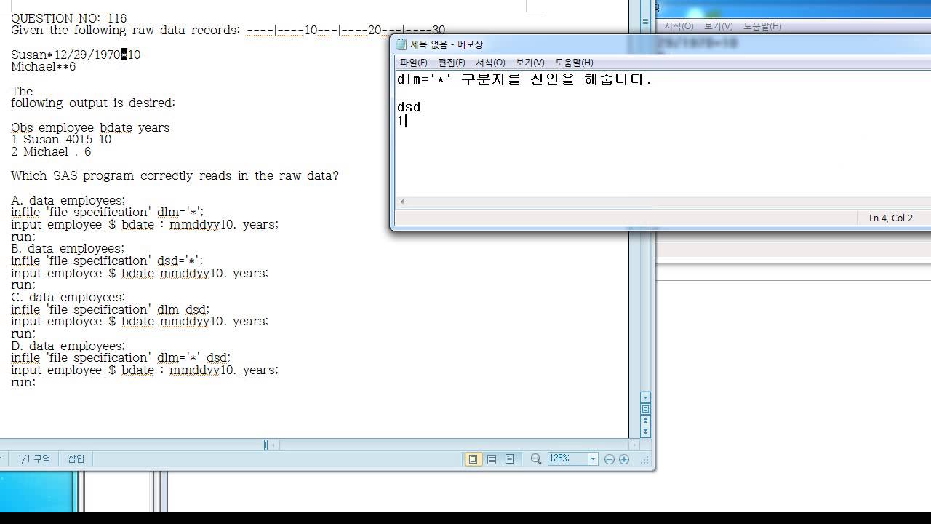Toggle the 삽입 insert mode status button
This screenshot has width=931, height=524.
[x=76, y=458]
